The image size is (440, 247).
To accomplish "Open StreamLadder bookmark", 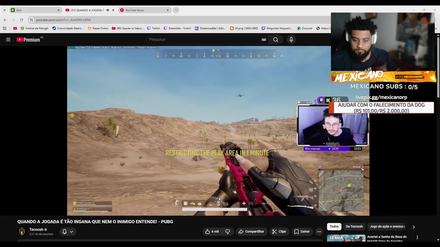I will pyautogui.click(x=210, y=28).
